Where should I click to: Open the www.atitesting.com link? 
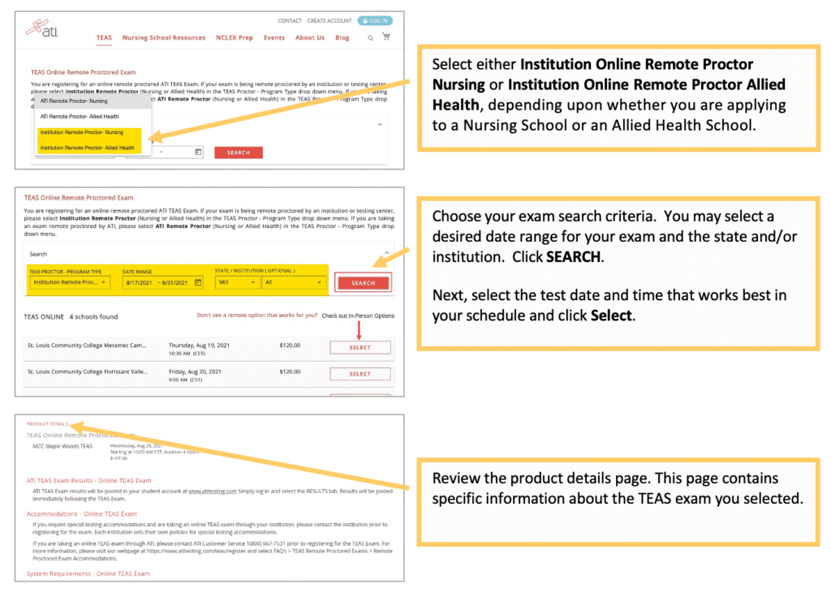tap(213, 491)
